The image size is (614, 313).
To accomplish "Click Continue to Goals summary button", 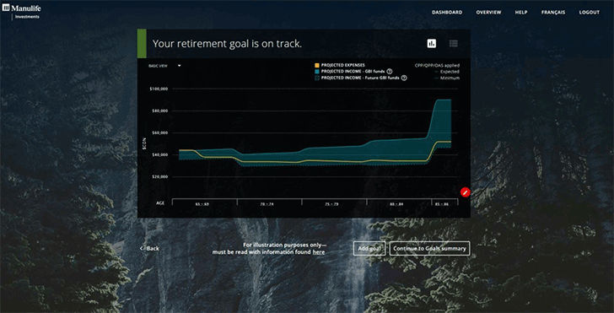I will [429, 248].
